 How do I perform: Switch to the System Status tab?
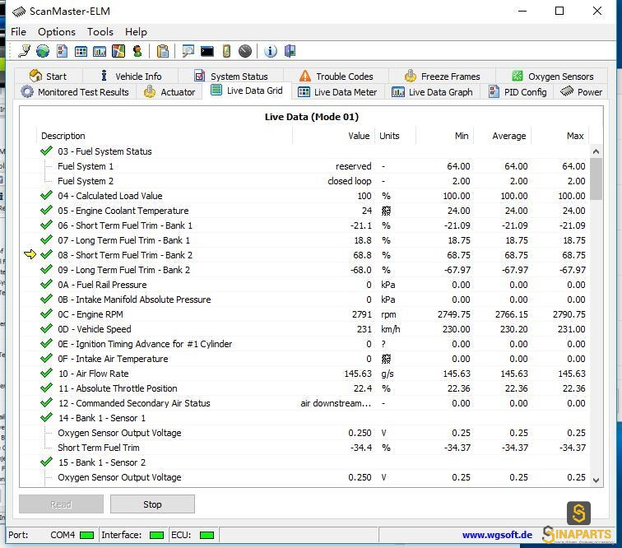click(231, 76)
